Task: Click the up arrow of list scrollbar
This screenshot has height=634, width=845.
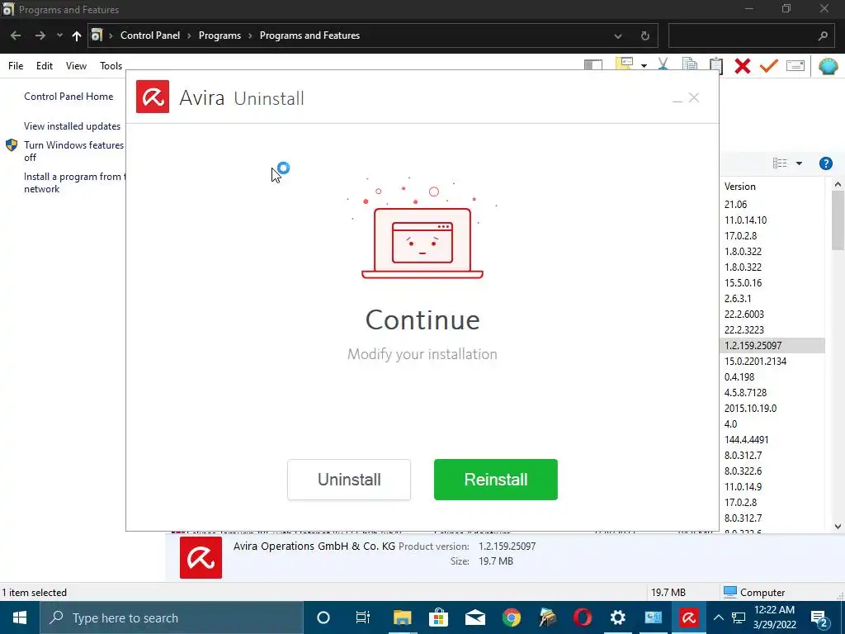Action: (838, 184)
